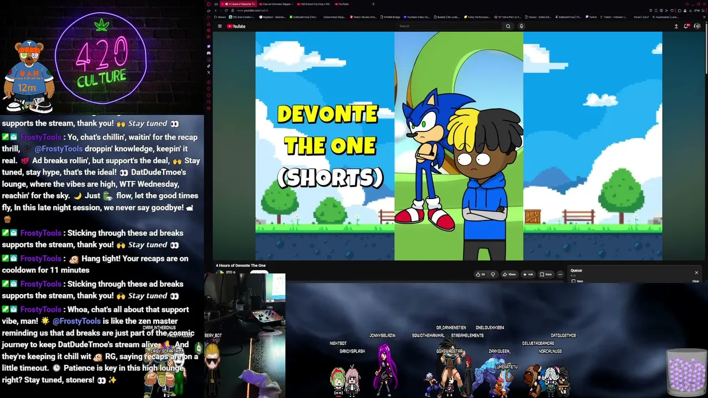Screen dimensions: 708x398
Task: Start voice search with the microphone icon
Action: 521,26
